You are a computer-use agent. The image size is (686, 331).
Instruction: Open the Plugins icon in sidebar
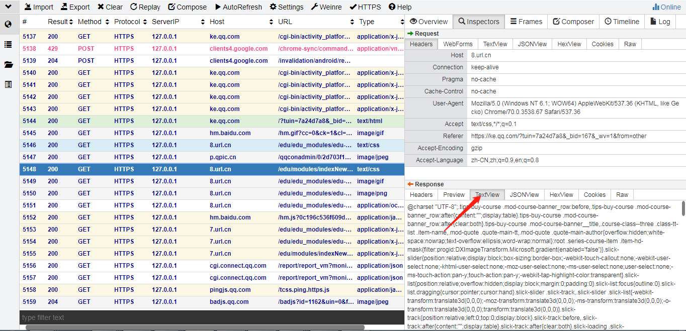[8, 84]
